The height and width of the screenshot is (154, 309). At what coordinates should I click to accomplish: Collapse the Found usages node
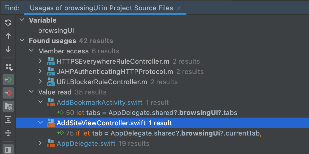[x=22, y=41]
